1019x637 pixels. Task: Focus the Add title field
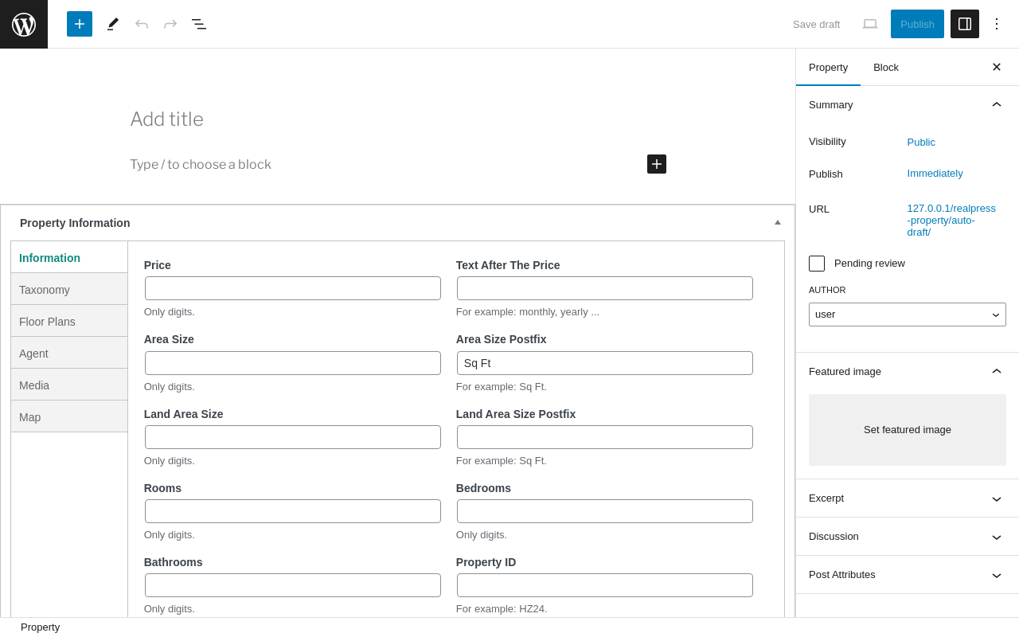[398, 119]
